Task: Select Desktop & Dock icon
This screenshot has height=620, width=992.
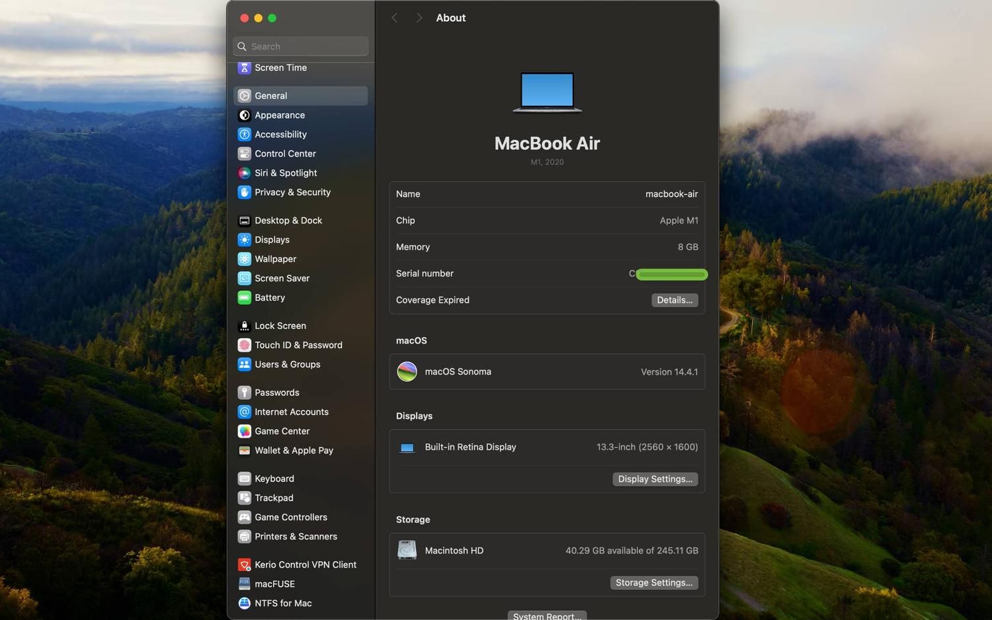Action: click(x=244, y=221)
